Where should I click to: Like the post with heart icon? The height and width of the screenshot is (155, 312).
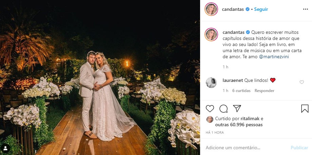coord(210,109)
